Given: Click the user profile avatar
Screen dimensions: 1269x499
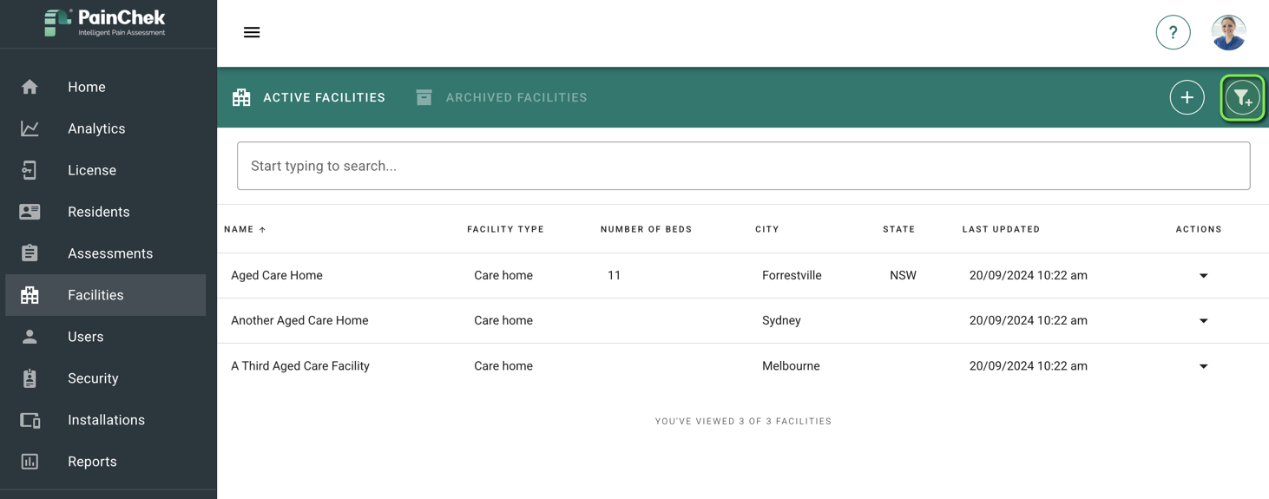Looking at the screenshot, I should tap(1228, 33).
